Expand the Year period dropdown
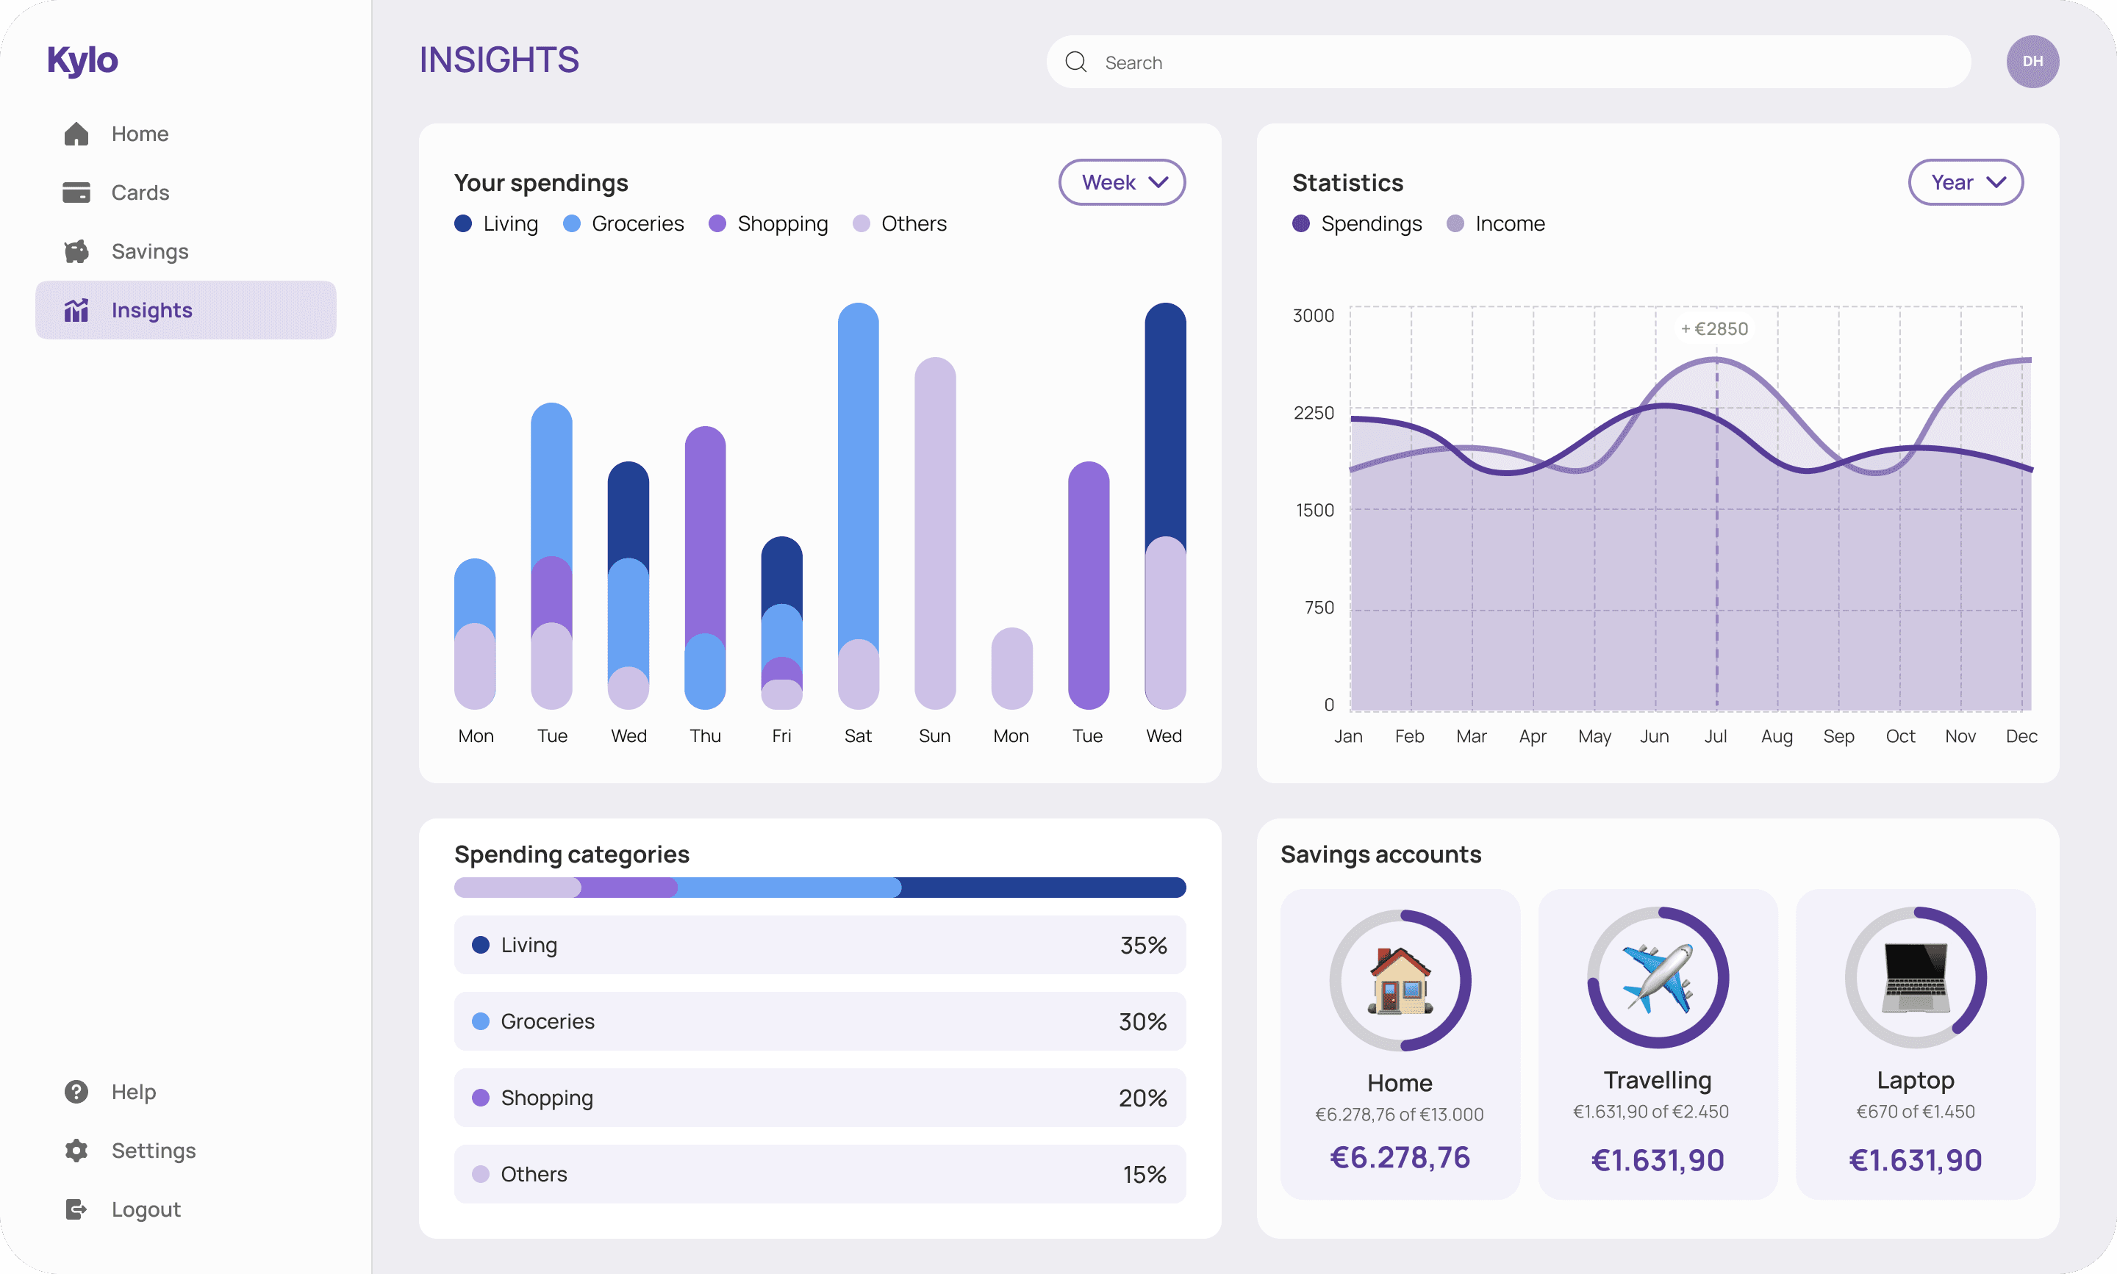The height and width of the screenshot is (1274, 2117). point(1965,182)
